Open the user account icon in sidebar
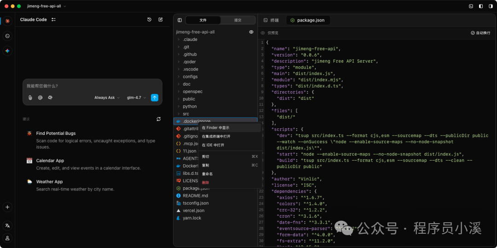The width and height of the screenshot is (497, 248). tap(8, 238)
